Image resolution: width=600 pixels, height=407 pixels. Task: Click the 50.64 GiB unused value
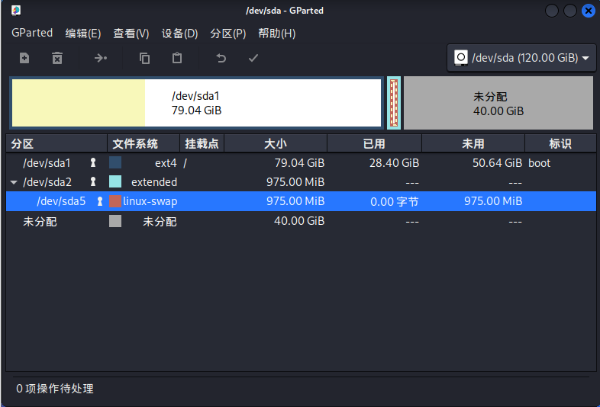pyautogui.click(x=497, y=163)
